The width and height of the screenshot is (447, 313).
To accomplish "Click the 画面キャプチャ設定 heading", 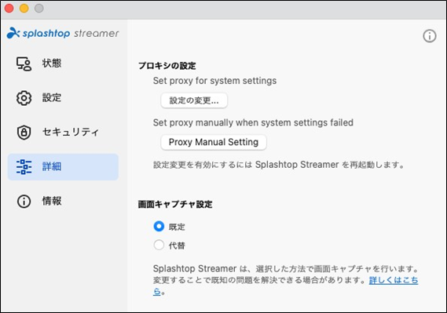I will [x=175, y=204].
